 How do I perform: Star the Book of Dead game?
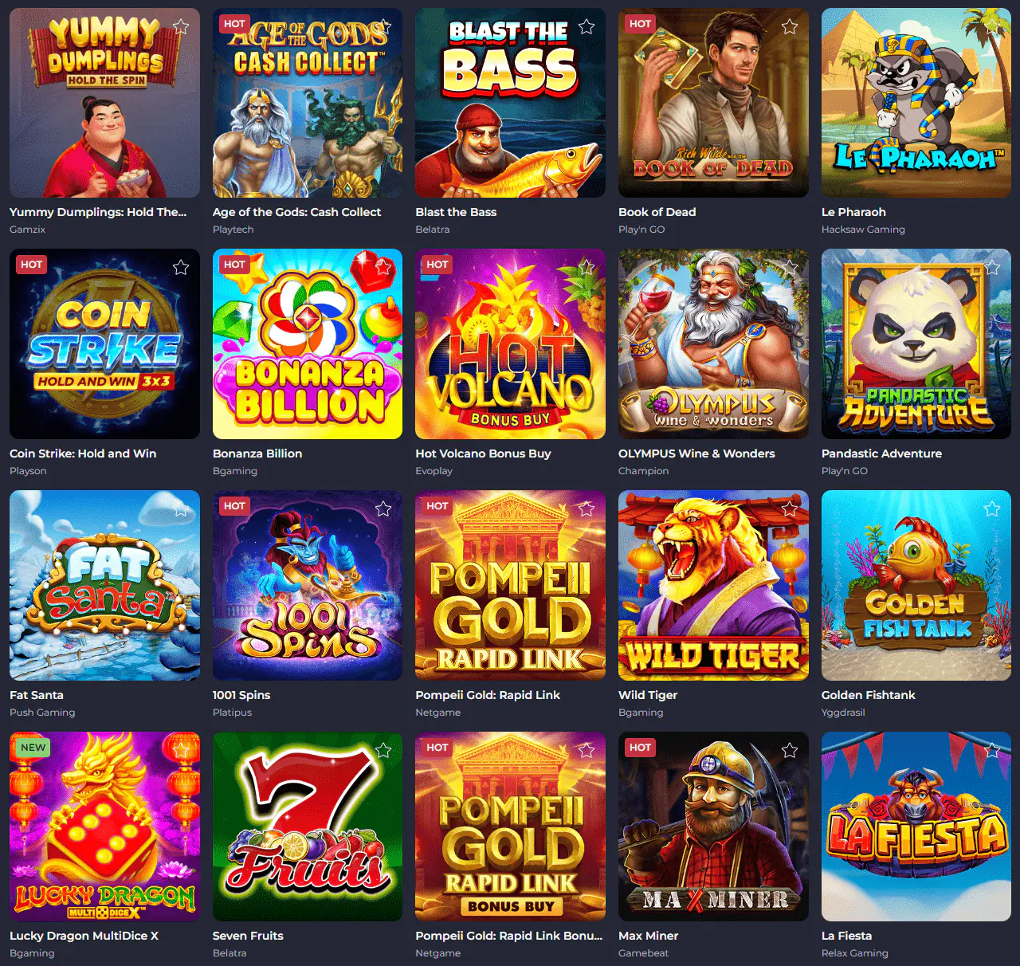pos(790,26)
